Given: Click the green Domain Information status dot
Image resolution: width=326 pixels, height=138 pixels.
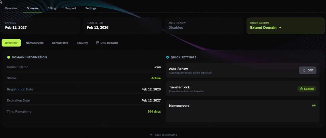Looking at the screenshot, I should point(8,57).
